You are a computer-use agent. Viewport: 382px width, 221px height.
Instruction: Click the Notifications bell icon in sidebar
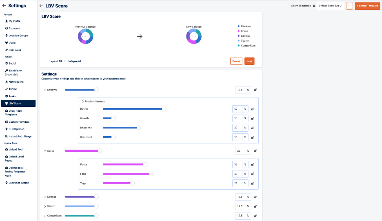[x=7, y=82]
